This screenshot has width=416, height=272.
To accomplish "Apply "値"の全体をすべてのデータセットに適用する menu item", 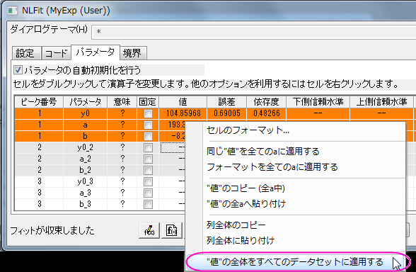I will pos(296,262).
